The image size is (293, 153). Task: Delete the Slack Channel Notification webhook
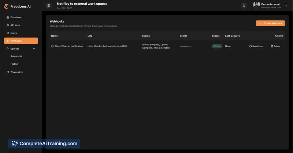point(275,46)
